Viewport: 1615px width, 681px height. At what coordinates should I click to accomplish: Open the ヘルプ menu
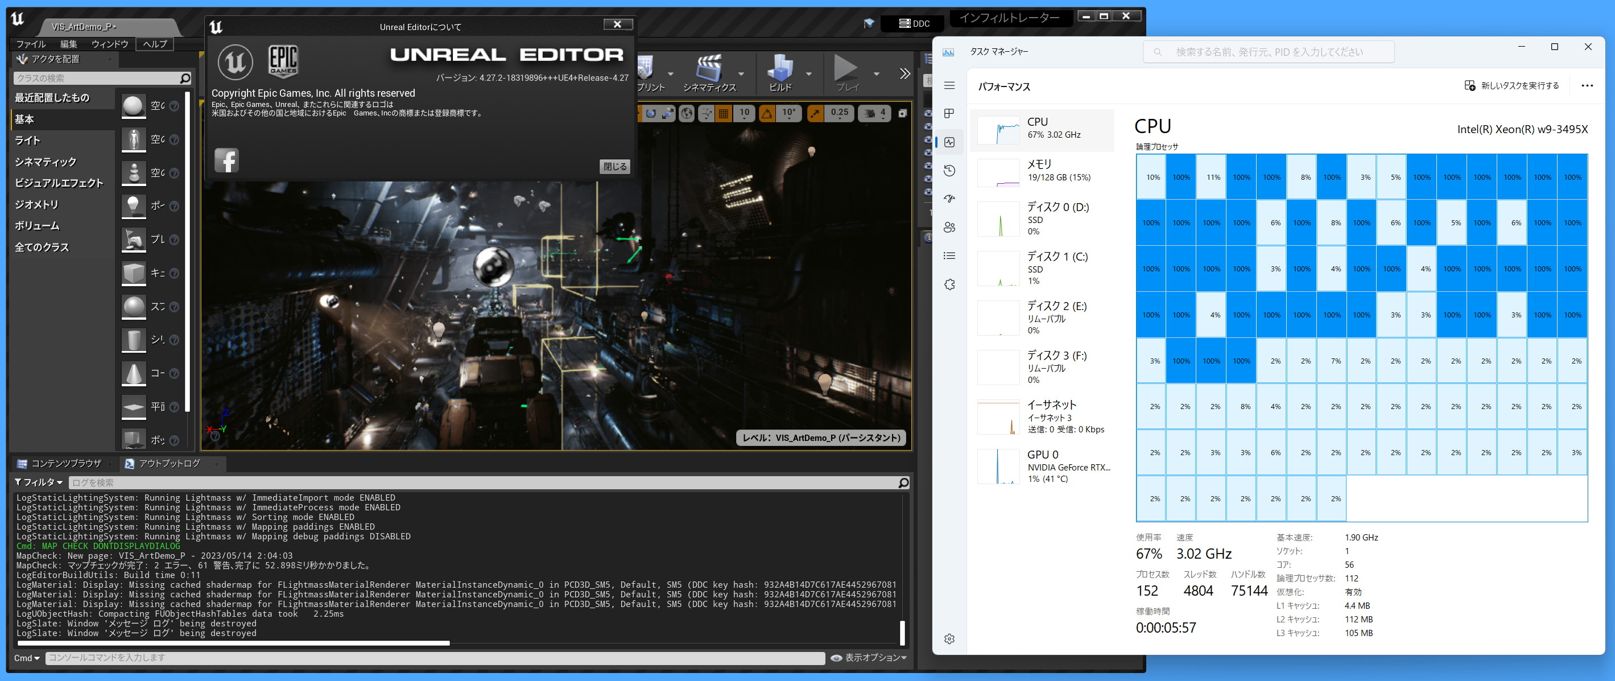(155, 44)
